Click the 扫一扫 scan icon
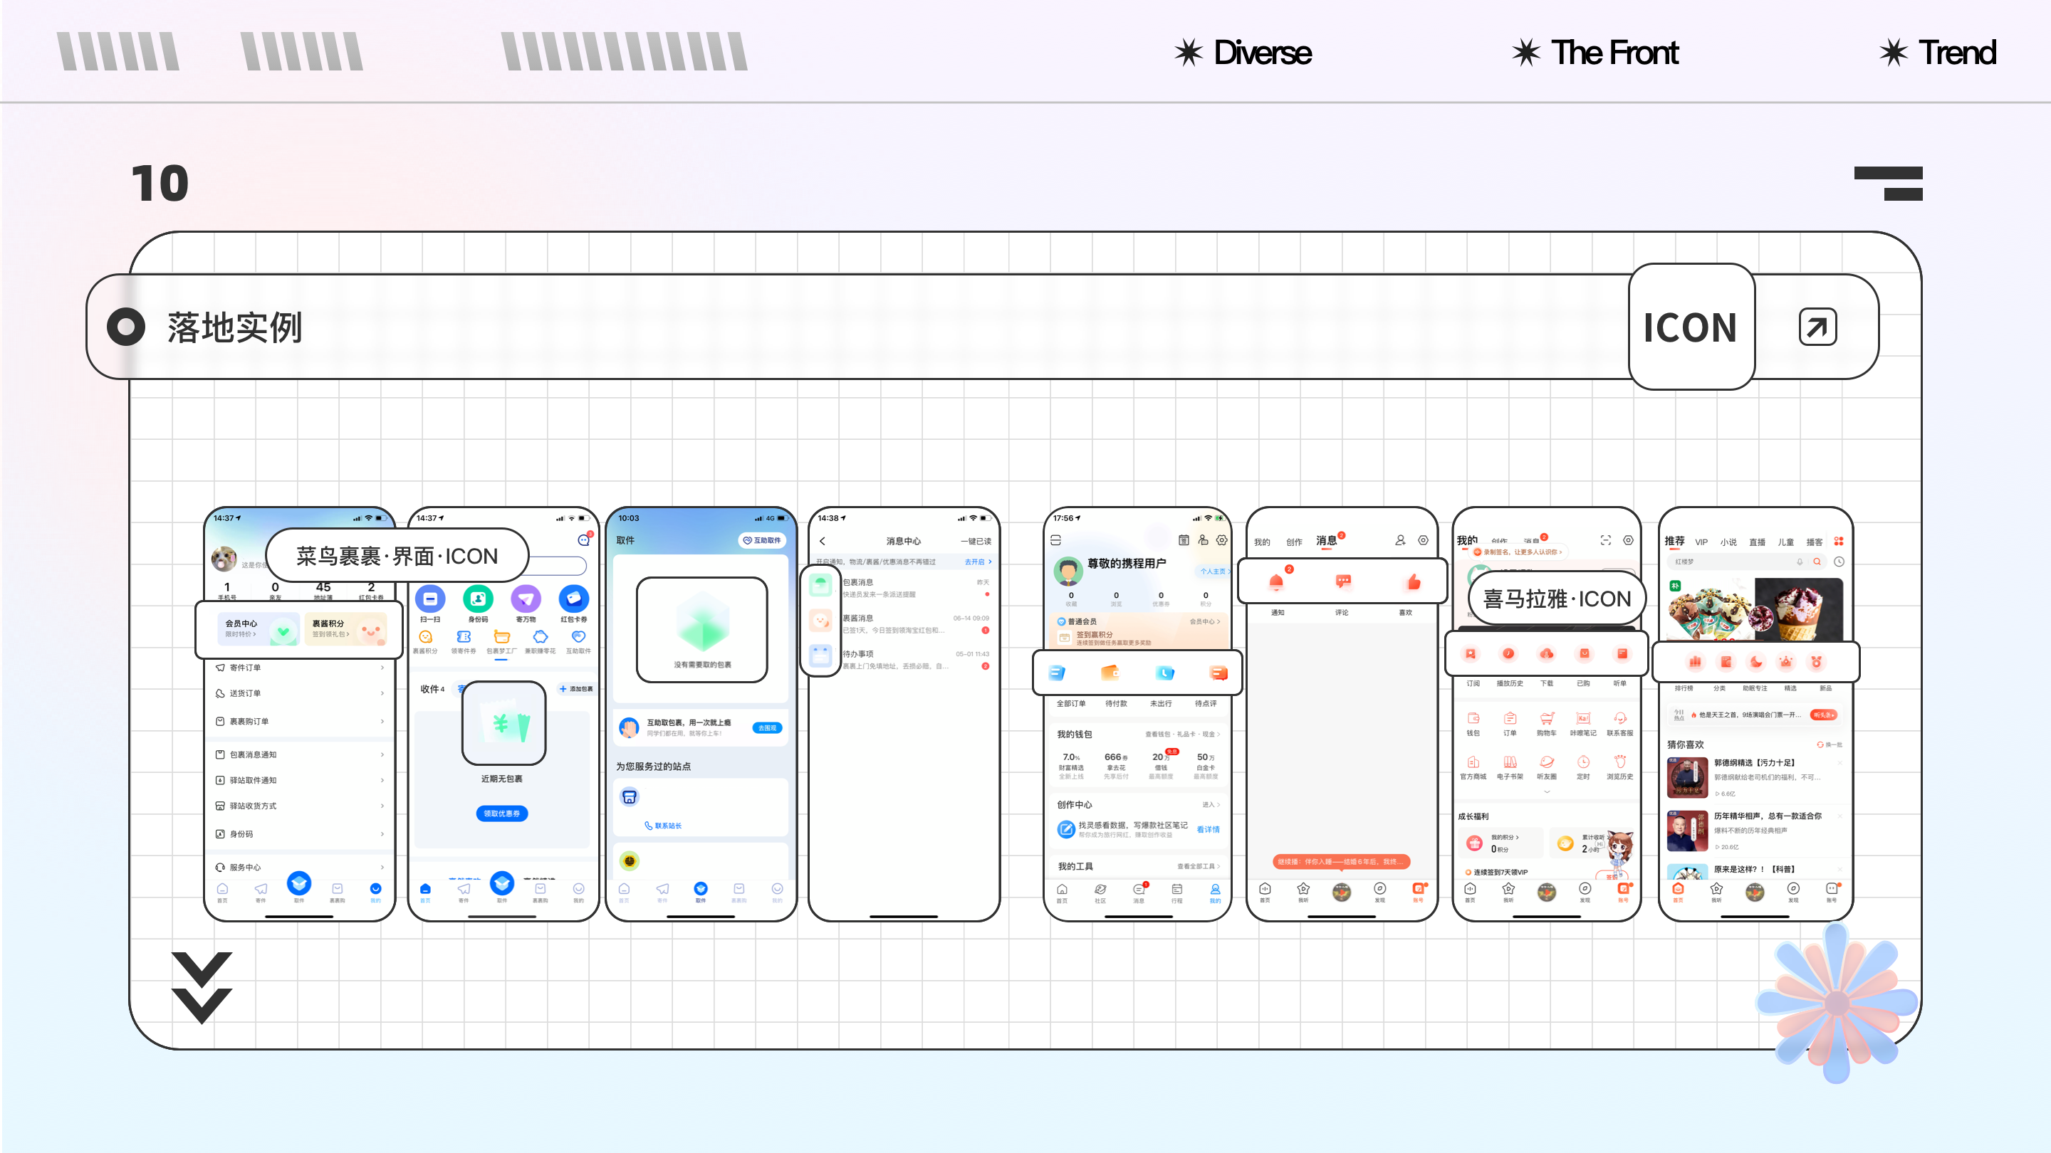 tap(430, 599)
